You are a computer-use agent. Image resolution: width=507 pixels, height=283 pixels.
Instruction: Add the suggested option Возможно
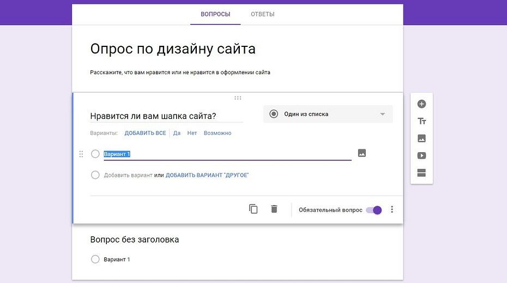[218, 133]
